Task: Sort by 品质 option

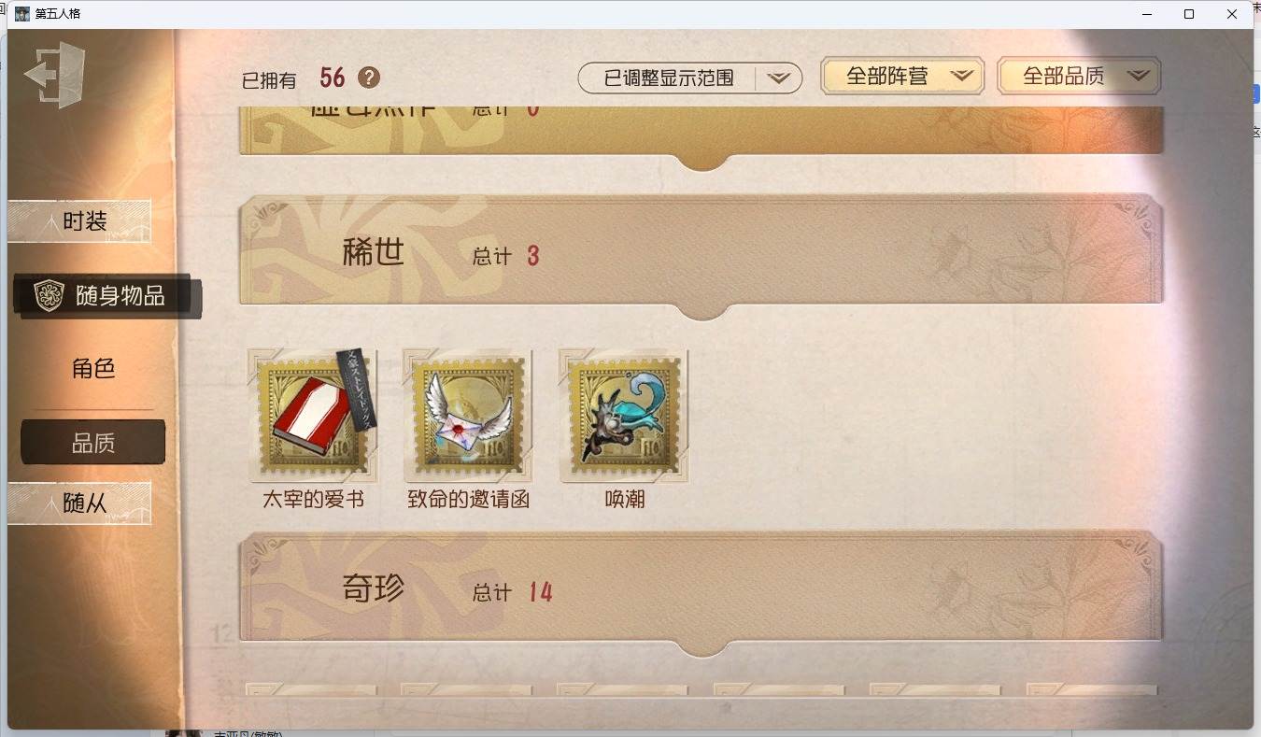Action: click(93, 443)
